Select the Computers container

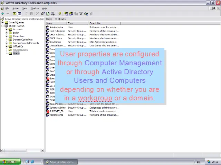pos(18,36)
